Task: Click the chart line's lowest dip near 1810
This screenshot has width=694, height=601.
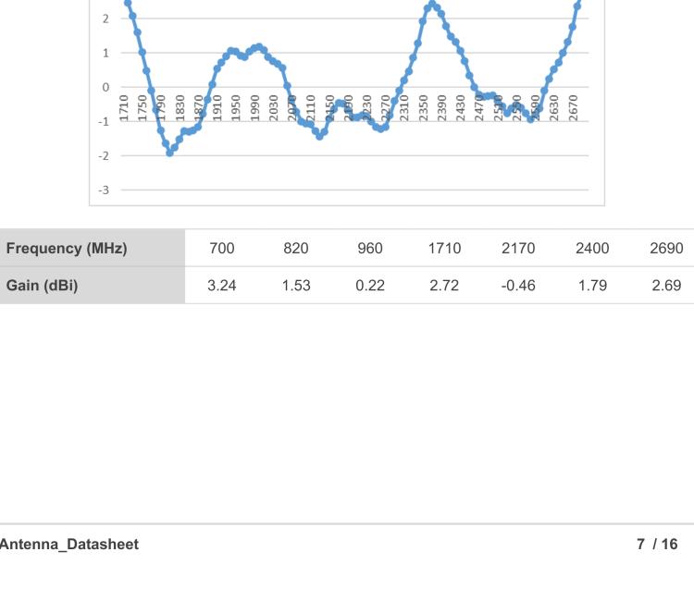Action: coord(169,153)
